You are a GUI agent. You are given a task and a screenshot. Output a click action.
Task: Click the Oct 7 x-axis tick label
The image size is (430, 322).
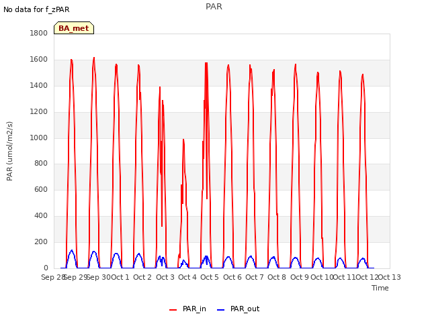pos(255,277)
